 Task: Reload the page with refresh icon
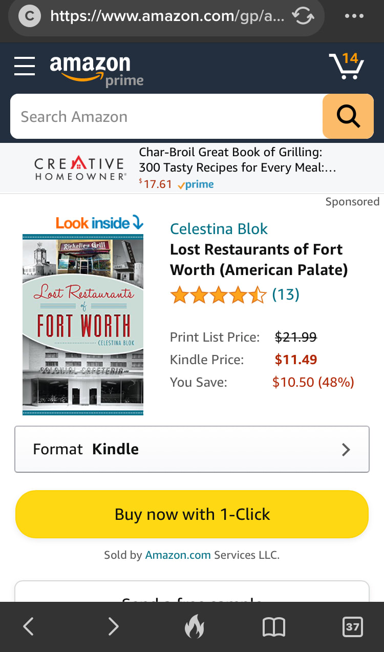click(x=303, y=17)
